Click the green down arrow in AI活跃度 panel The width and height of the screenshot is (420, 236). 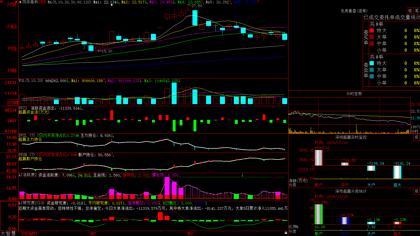pyautogui.click(x=242, y=175)
